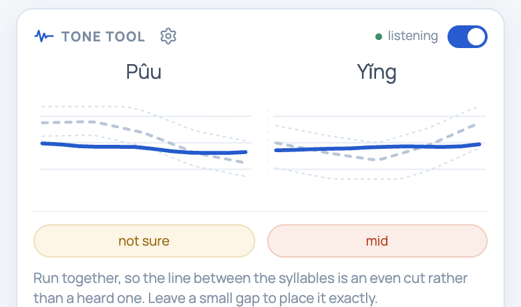Viewport: 521px width, 307px height.
Task: Click the waveform pulse logo icon
Action: [44, 36]
